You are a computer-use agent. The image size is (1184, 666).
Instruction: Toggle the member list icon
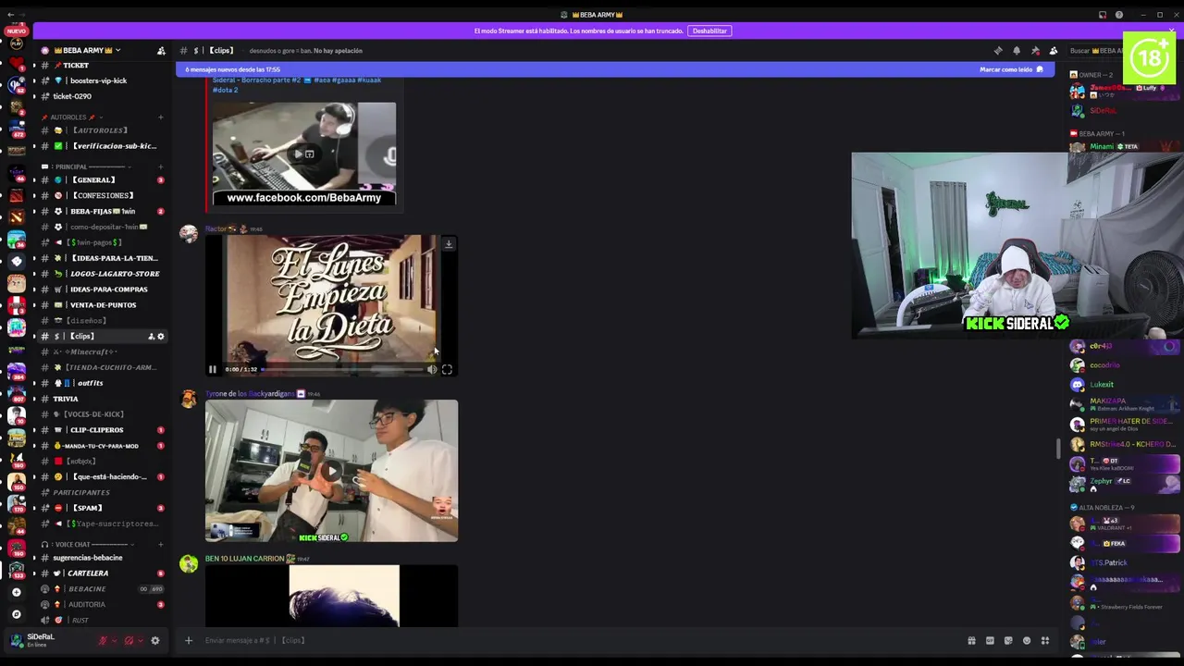pyautogui.click(x=1054, y=51)
